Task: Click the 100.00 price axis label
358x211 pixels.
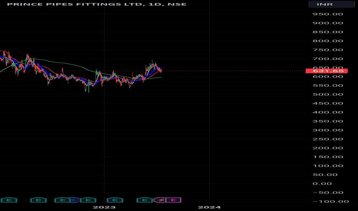Action: click(328, 166)
